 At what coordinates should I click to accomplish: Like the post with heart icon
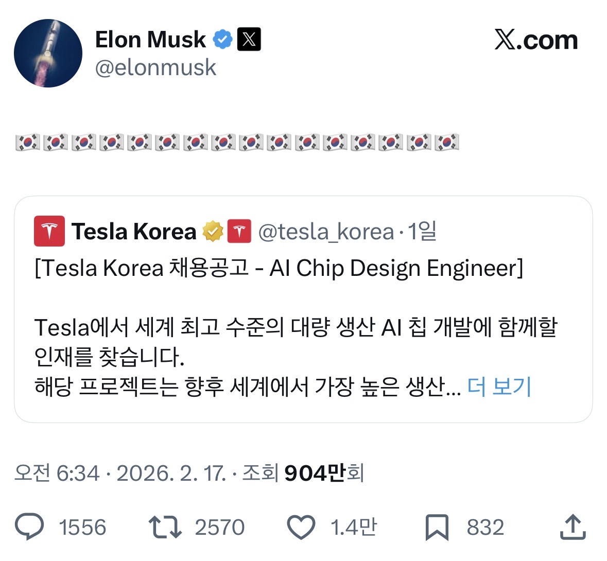301,527
